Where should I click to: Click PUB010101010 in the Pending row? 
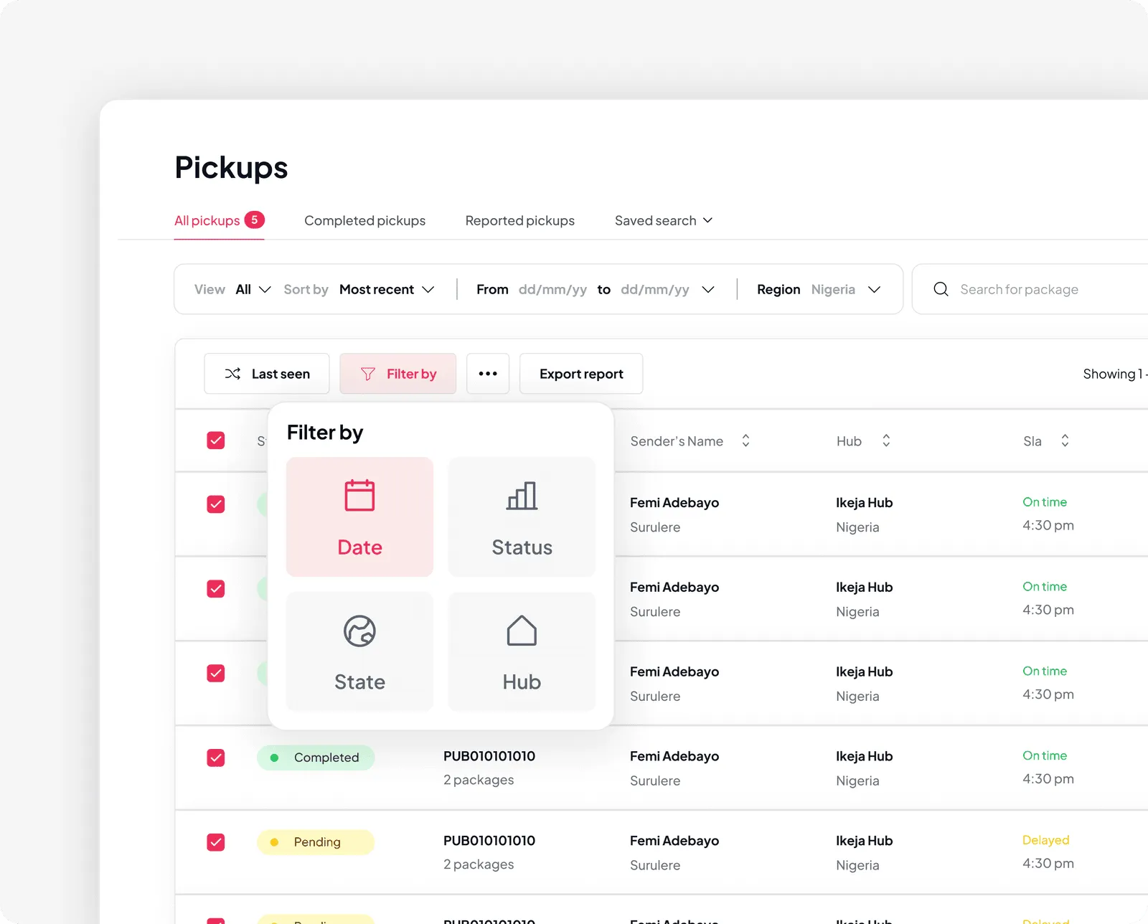tap(489, 841)
